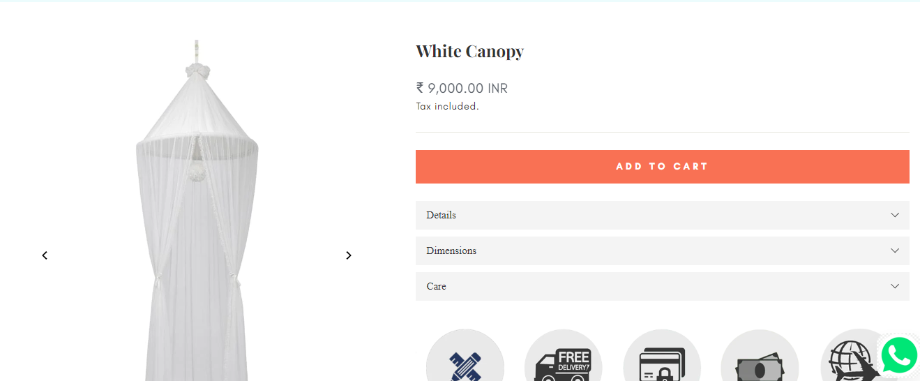
Task: Click the ₹ 9,000.00 INR price
Action: [x=462, y=88]
